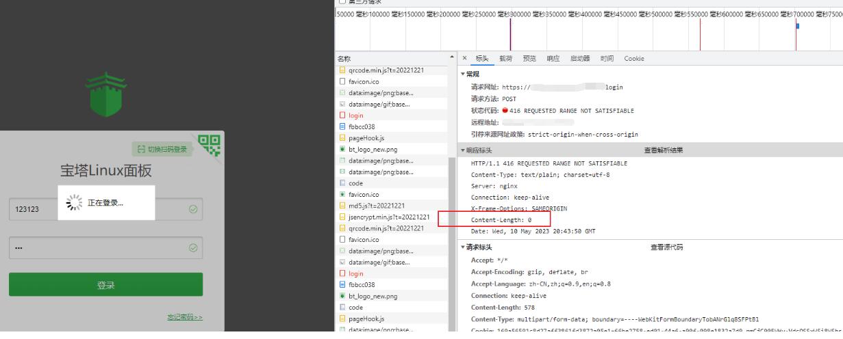Focus the password input field
Viewport: 843px width, 339px height.
pyautogui.click(x=105, y=247)
